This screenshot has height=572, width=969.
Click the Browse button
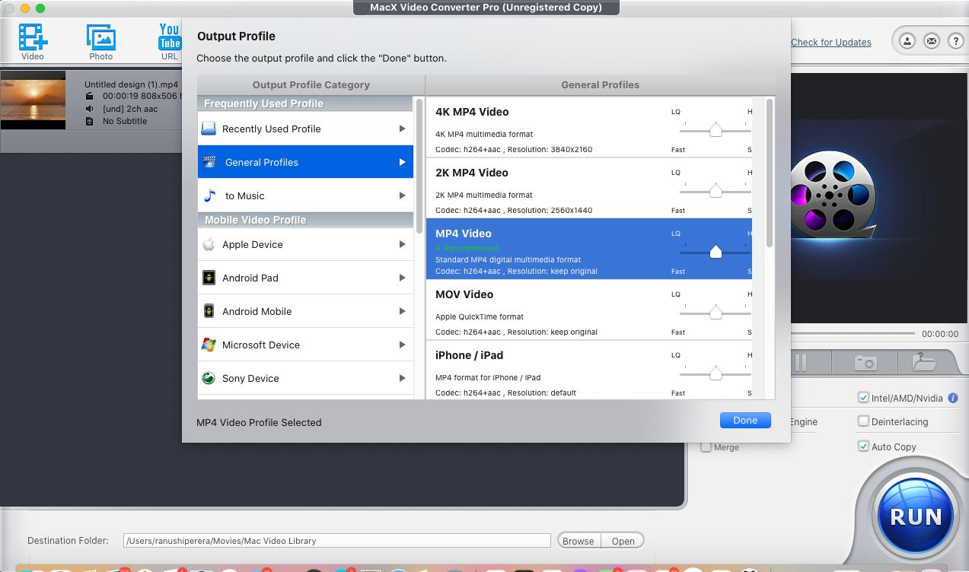pos(578,541)
